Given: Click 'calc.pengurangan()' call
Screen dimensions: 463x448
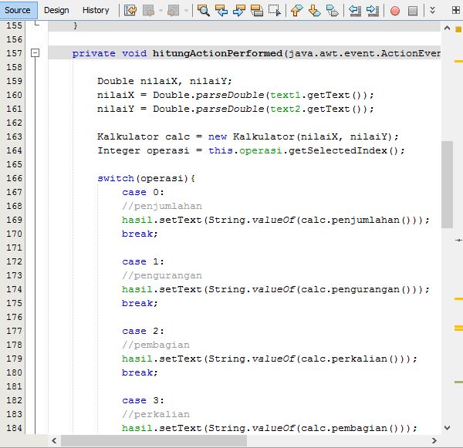Looking at the screenshot, I should [x=357, y=289].
